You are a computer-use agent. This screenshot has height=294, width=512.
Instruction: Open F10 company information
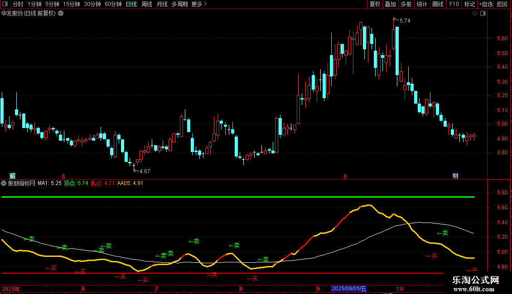tap(454, 4)
